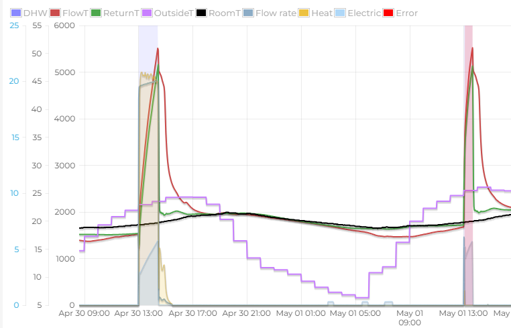Click the green ReturnT color swatch
Image resolution: width=511 pixels, height=328 pixels.
pos(96,13)
